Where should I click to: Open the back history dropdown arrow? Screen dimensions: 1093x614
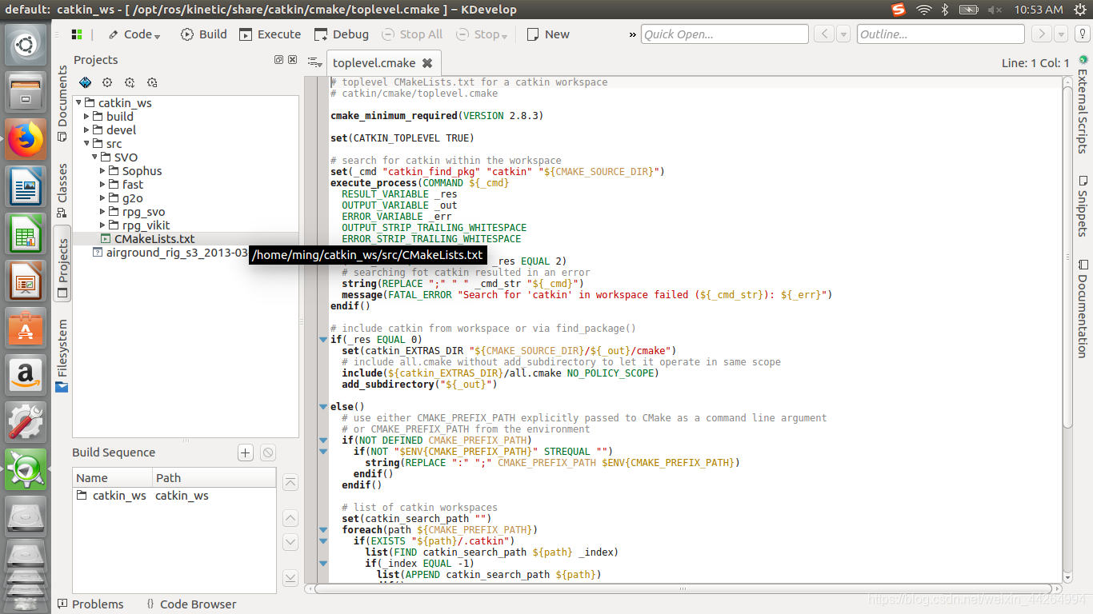point(844,34)
